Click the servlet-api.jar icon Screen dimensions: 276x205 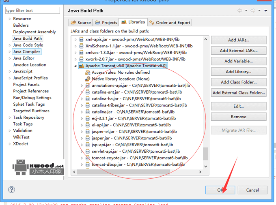[88, 151]
